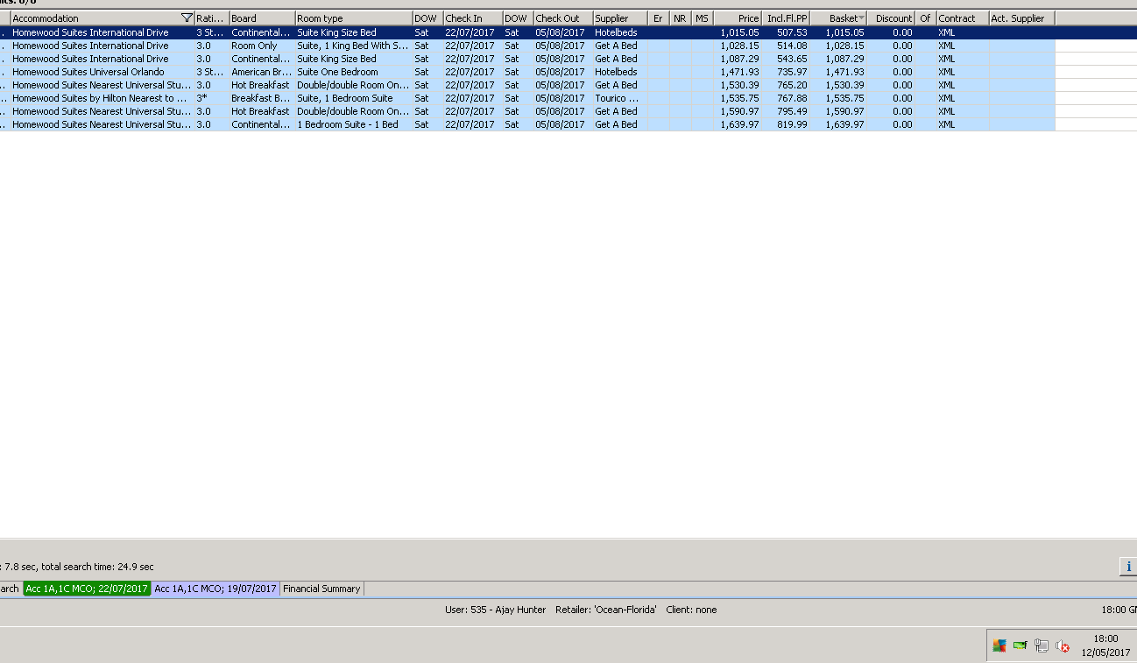Viewport: 1137px width, 663px height.
Task: Click the Er column header
Action: click(659, 18)
